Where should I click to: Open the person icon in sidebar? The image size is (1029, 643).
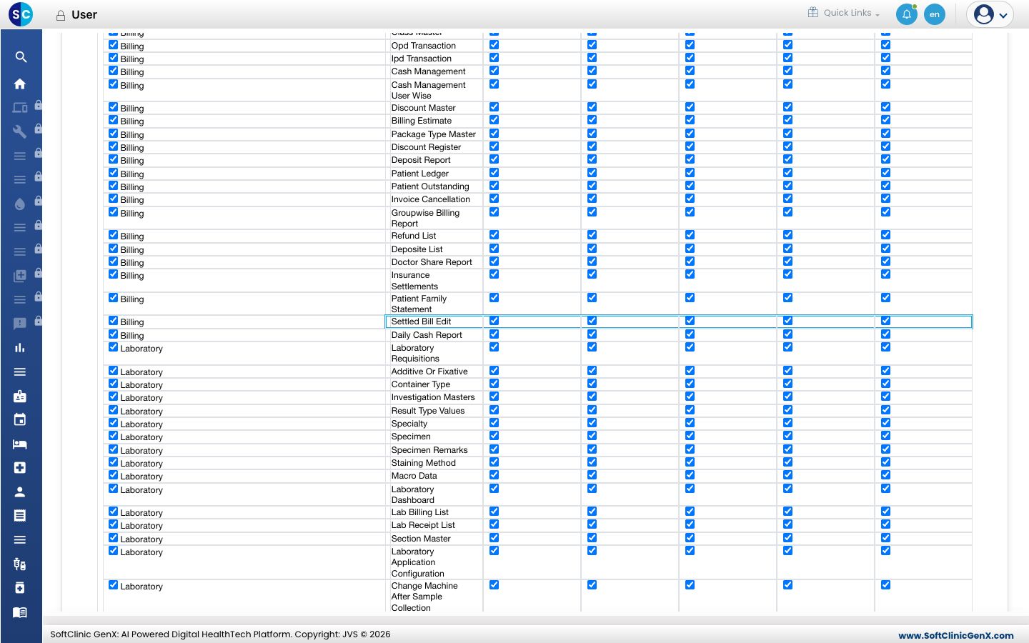[x=20, y=492]
